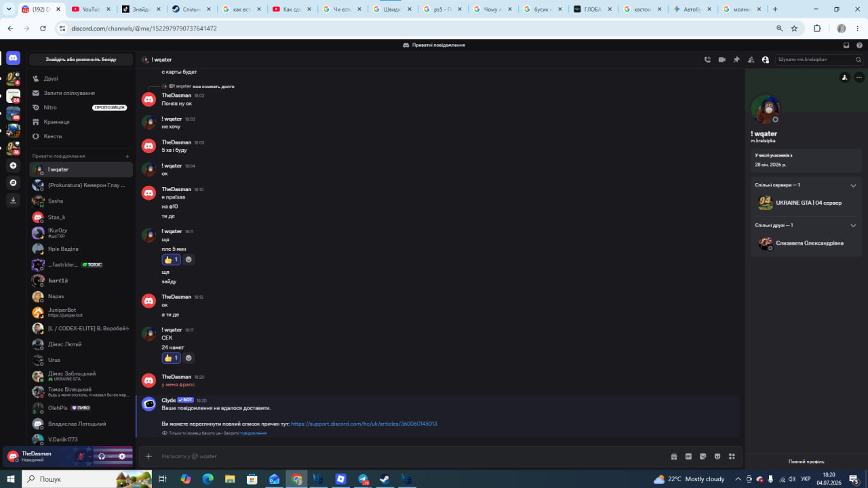
Task: Open pinned messages pin icon
Action: (x=736, y=60)
